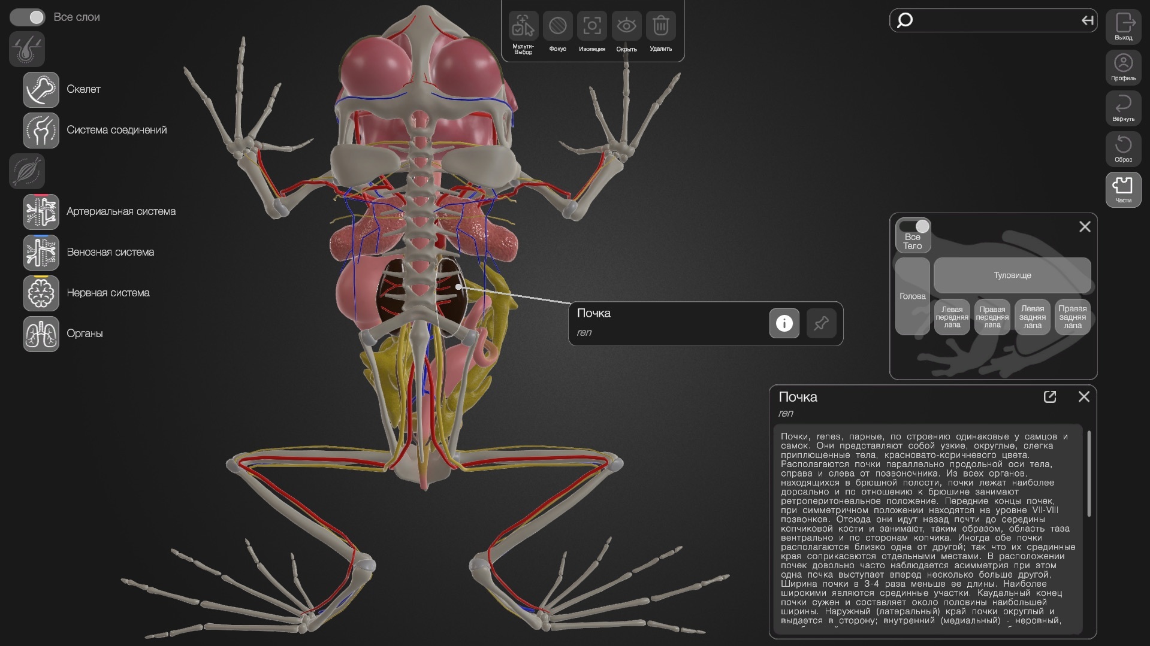Toggle the Артериальная система layer
The height and width of the screenshot is (646, 1150).
coord(41,212)
